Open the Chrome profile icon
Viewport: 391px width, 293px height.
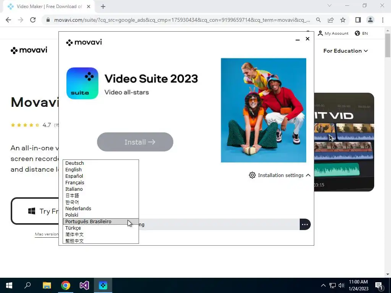pos(370,20)
